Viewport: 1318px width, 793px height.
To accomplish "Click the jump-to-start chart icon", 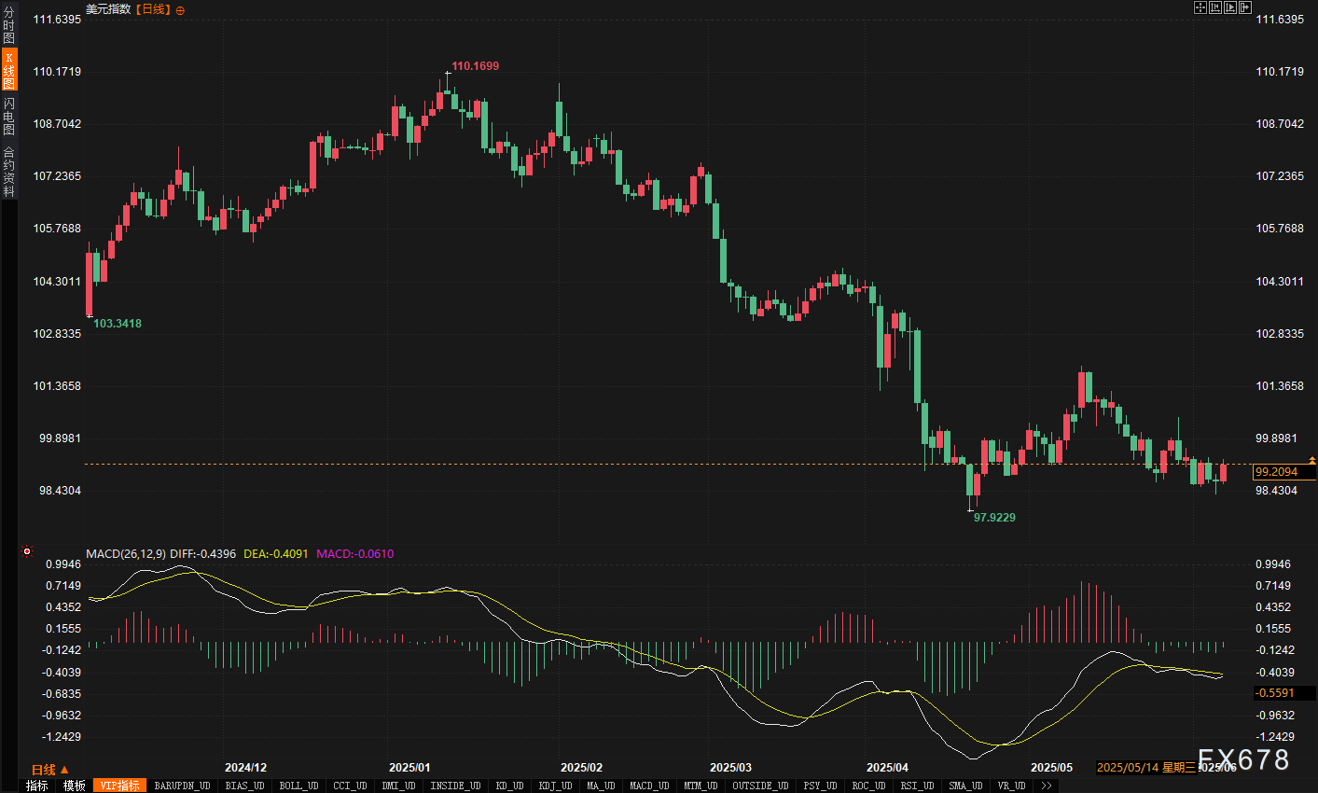I will (x=1214, y=7).
